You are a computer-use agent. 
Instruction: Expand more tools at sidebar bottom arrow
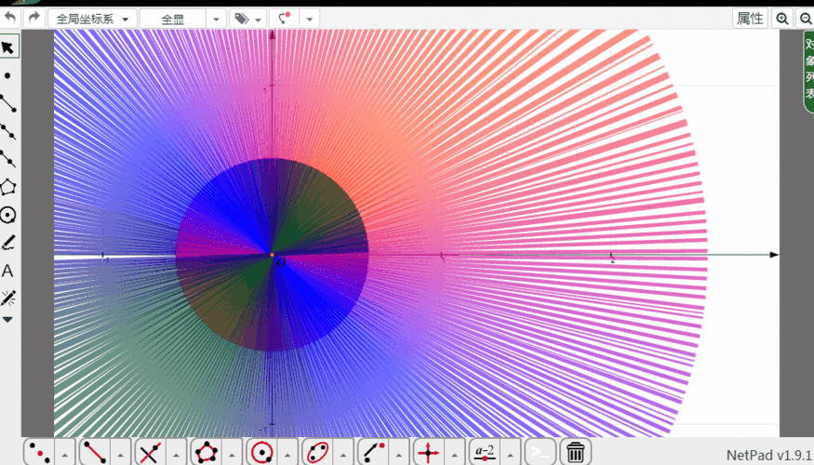(7, 319)
